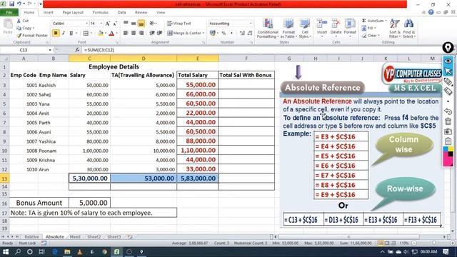Switch to Formulas tab

pos(100,12)
